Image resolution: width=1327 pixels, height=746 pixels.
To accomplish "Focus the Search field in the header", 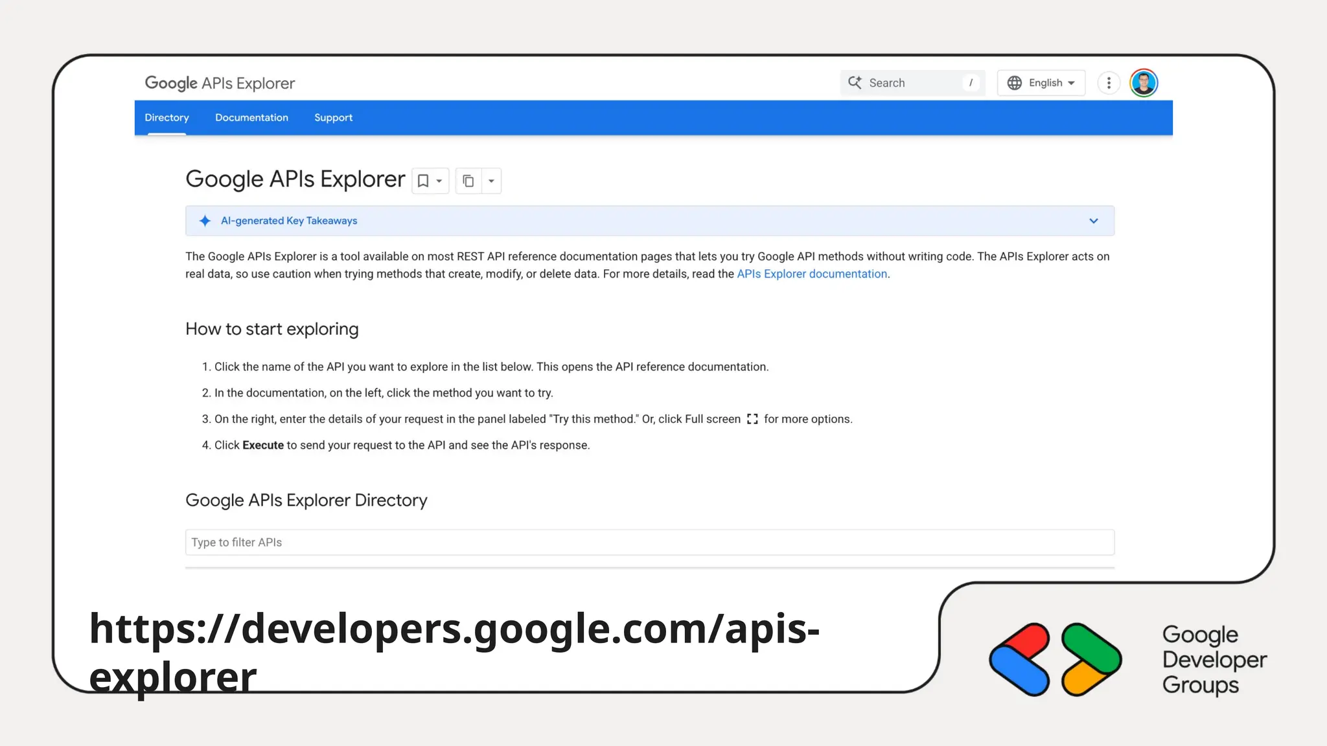I will click(912, 83).
